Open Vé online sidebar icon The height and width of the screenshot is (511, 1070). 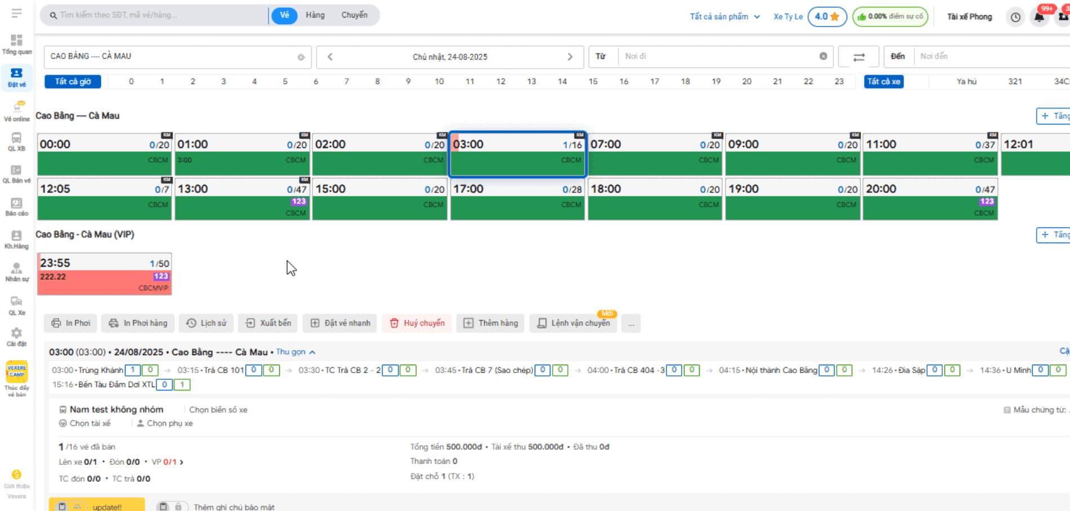coord(16,111)
